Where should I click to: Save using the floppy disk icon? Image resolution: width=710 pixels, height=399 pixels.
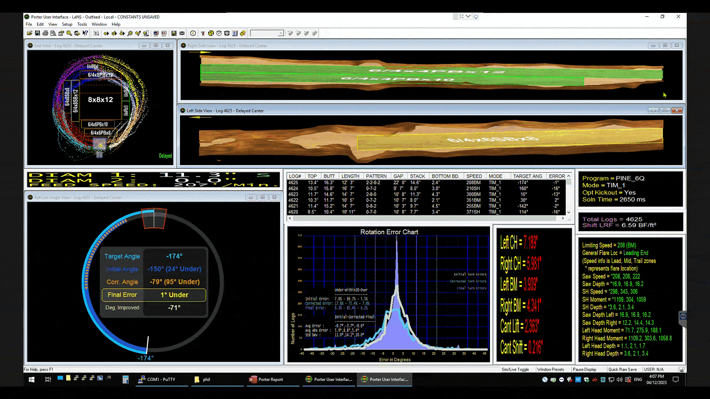(x=37, y=33)
